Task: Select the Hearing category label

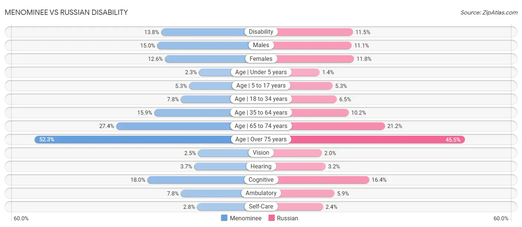Action: 261,166
